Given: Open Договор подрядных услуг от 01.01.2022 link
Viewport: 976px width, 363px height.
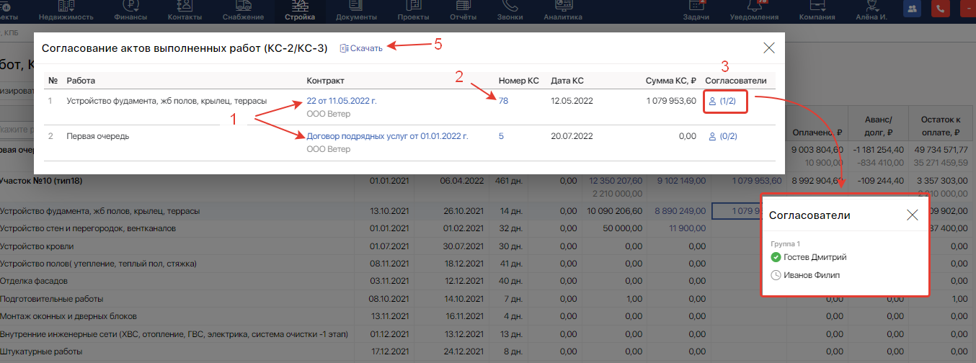Looking at the screenshot, I should (x=387, y=135).
